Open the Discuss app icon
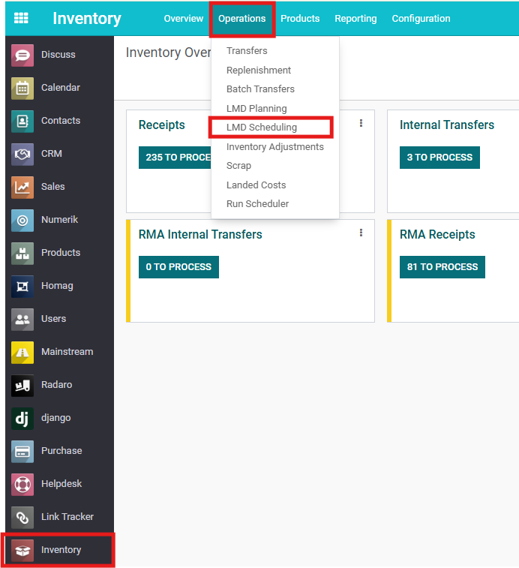The image size is (519, 568). (x=22, y=55)
